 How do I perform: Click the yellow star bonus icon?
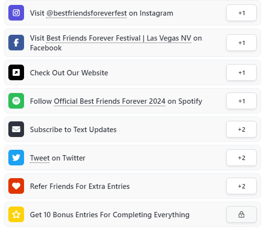point(16,214)
